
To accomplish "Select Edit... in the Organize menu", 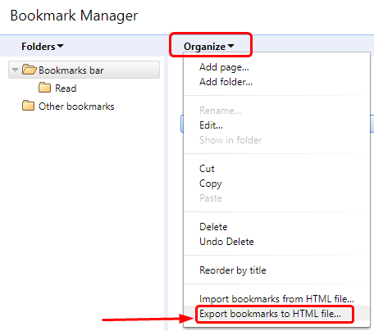I will pos(211,125).
